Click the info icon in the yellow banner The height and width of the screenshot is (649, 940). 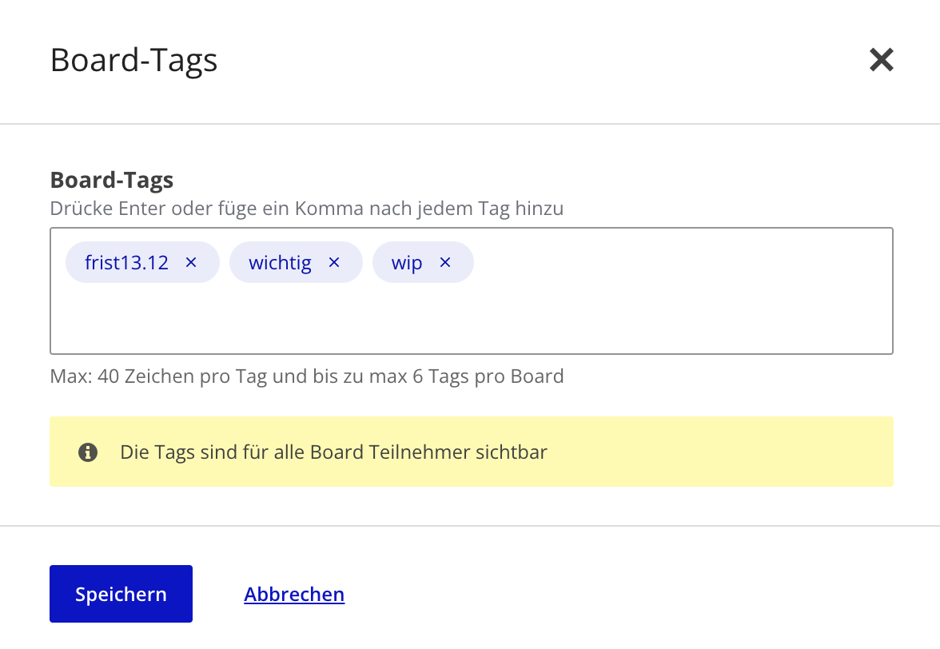pyautogui.click(x=88, y=452)
